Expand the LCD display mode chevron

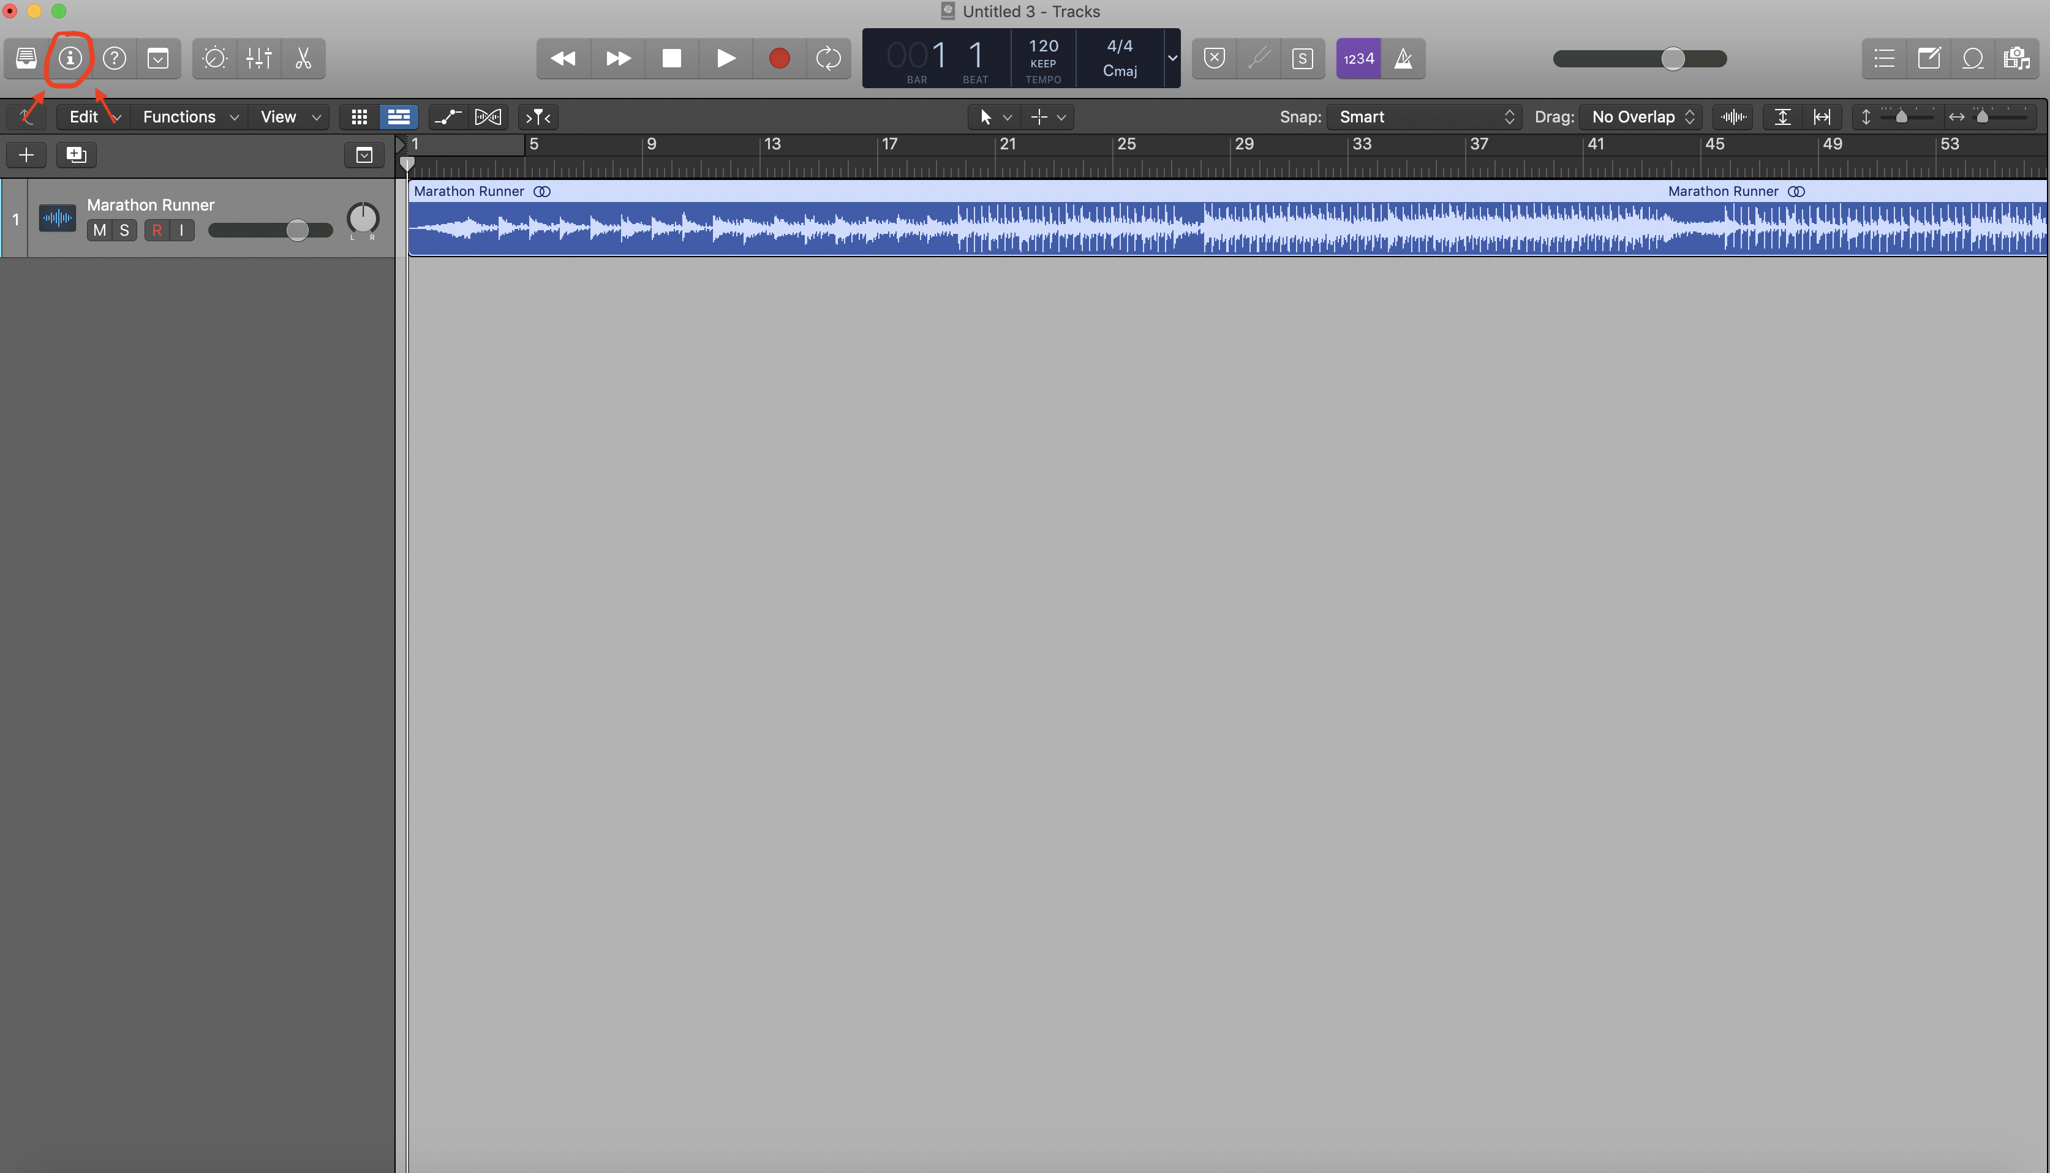point(1172,58)
